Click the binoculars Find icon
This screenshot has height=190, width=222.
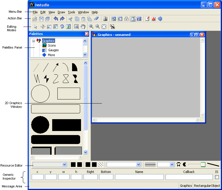point(126,19)
